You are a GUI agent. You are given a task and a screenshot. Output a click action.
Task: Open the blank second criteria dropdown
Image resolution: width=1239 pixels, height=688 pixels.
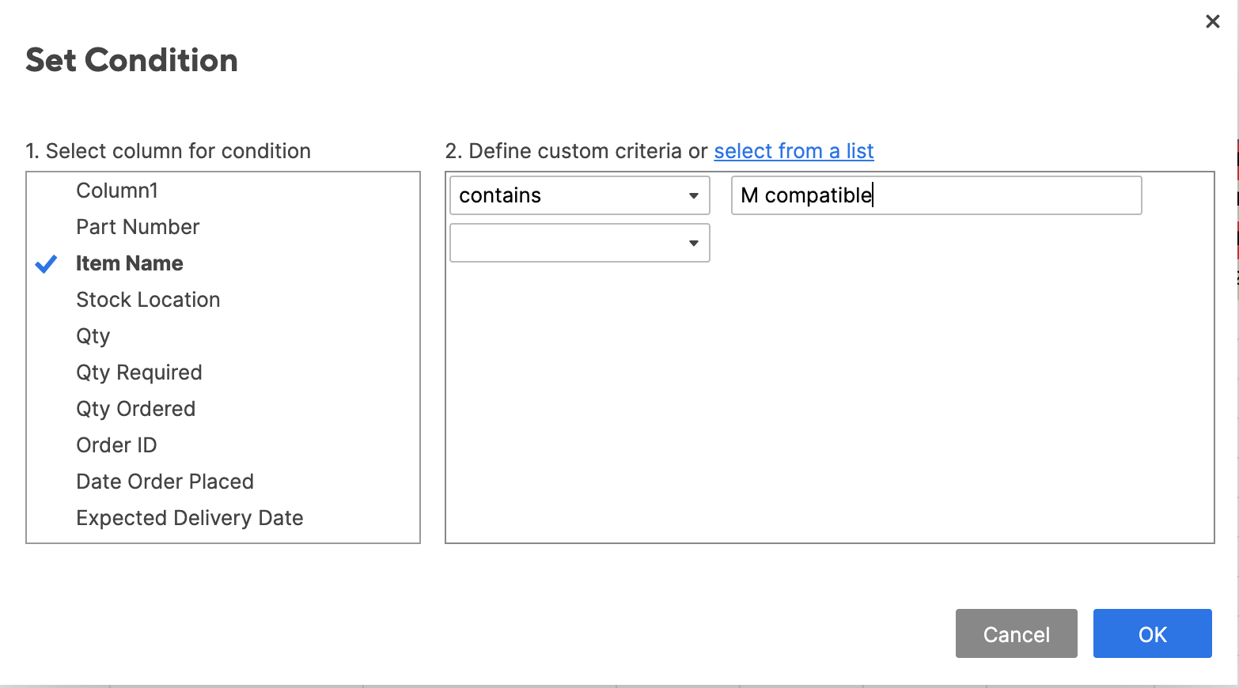coord(579,244)
